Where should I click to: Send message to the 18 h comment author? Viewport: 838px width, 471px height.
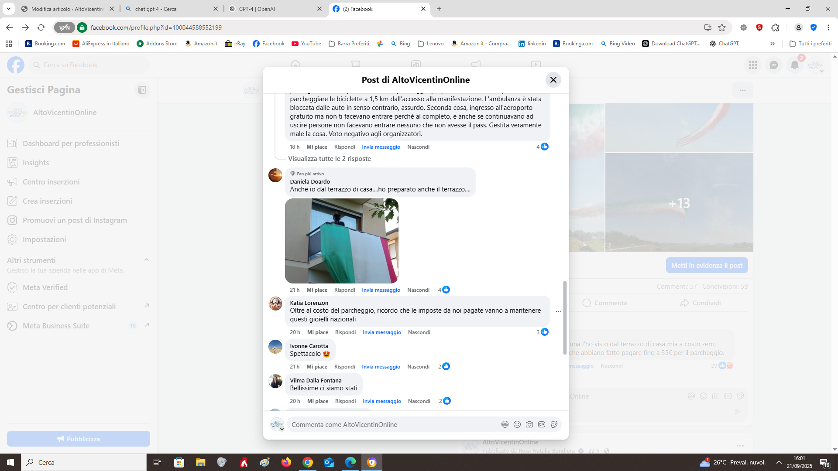381,147
